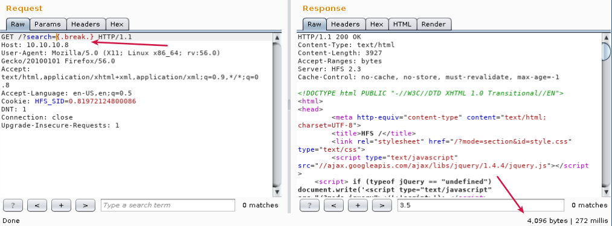612x226 pixels.
Task: Click 'Content-Length: 3927' response header
Action: [340, 53]
